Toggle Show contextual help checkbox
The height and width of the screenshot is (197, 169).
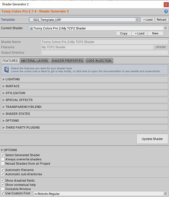(x=3, y=185)
